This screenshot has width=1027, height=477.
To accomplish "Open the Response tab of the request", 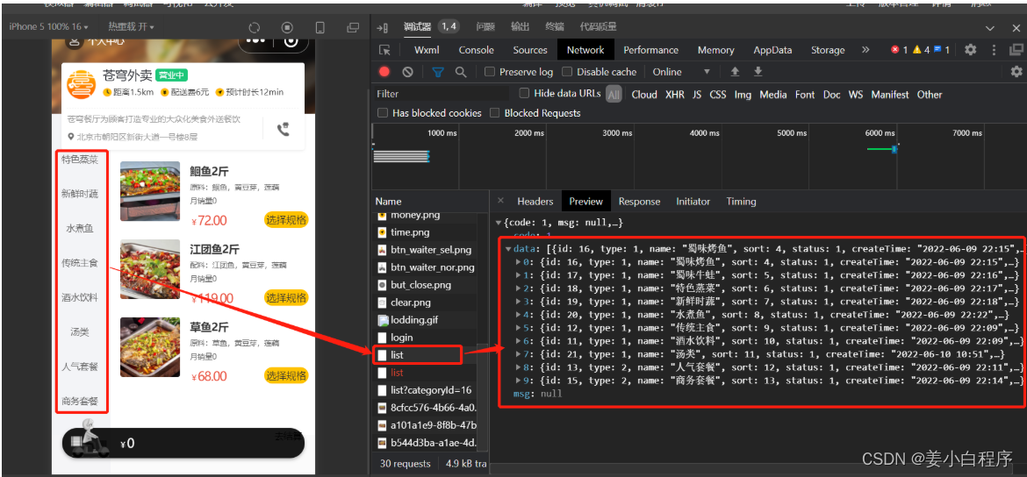I will click(x=639, y=202).
